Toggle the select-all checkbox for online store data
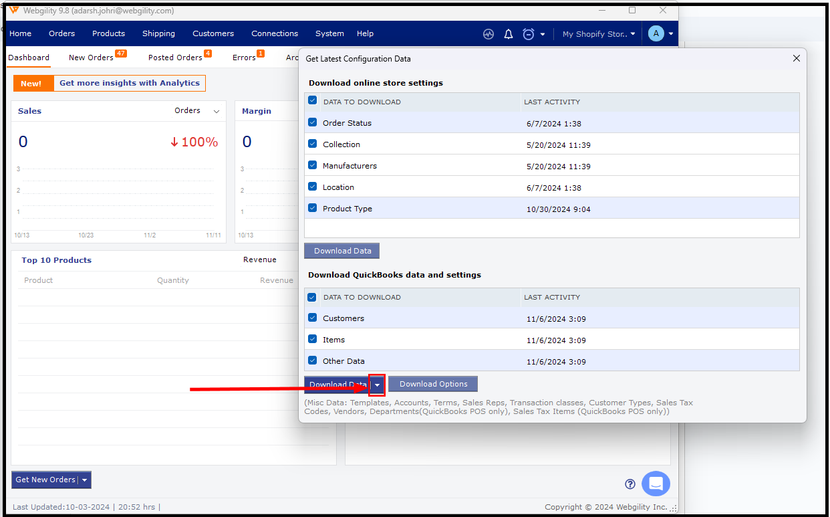Viewport: 830px width, 517px height. [312, 100]
